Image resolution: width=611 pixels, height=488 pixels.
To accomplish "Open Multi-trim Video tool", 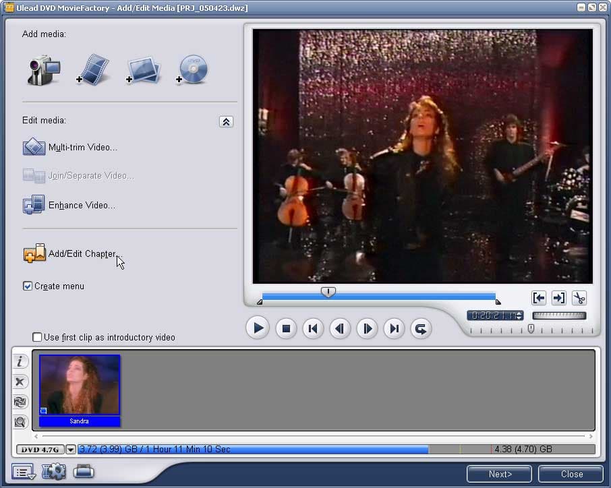I will (70, 147).
